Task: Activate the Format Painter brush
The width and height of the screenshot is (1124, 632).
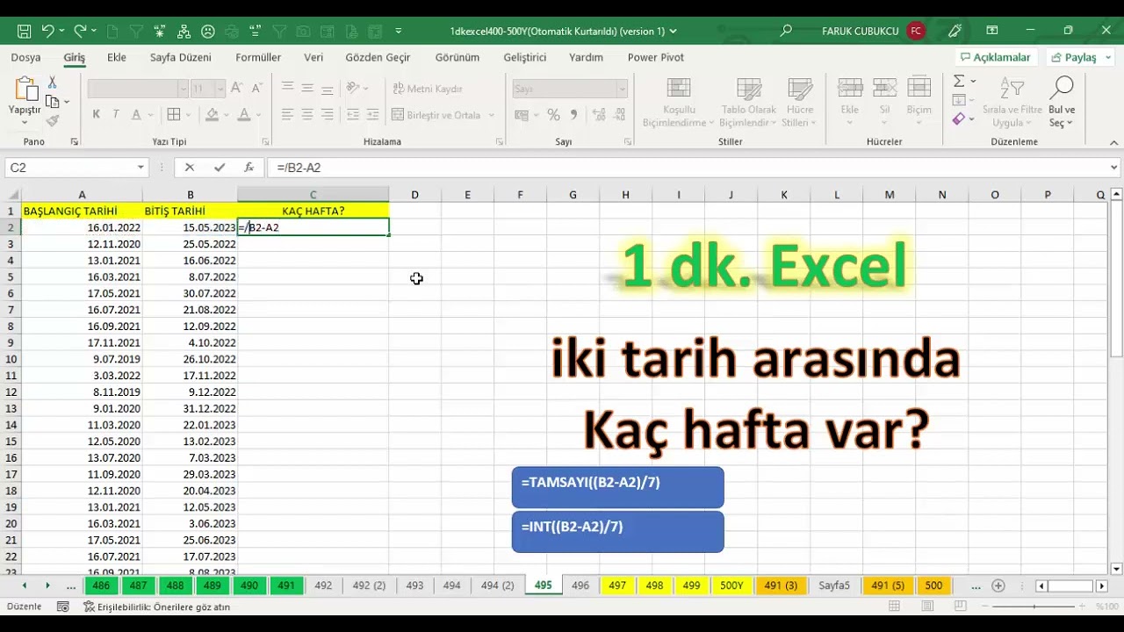Action: (x=53, y=121)
